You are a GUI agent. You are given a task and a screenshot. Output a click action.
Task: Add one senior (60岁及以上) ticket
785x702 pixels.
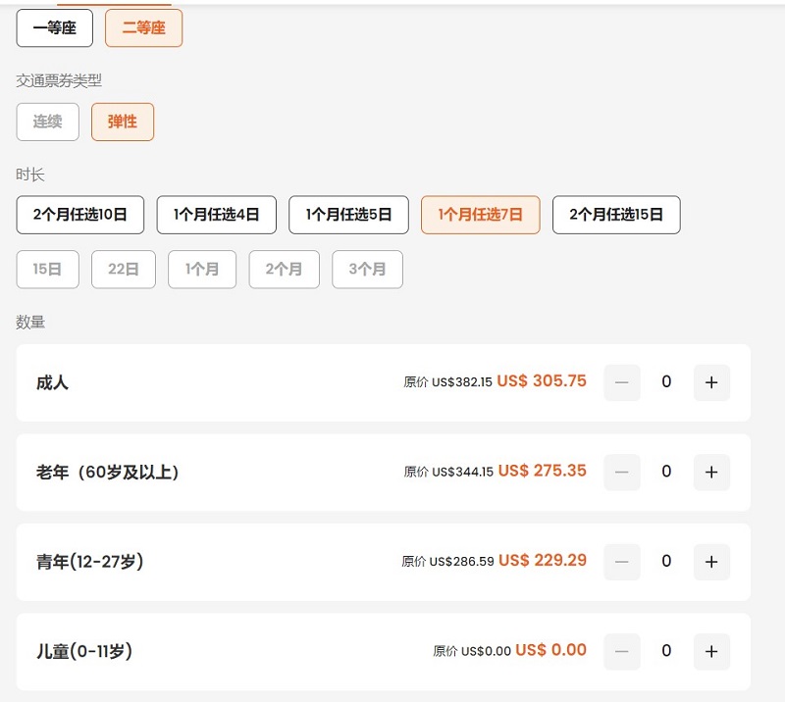coord(711,473)
